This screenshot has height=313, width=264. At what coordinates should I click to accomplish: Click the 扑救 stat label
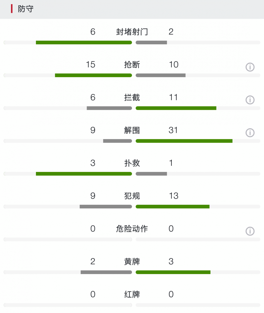132,163
